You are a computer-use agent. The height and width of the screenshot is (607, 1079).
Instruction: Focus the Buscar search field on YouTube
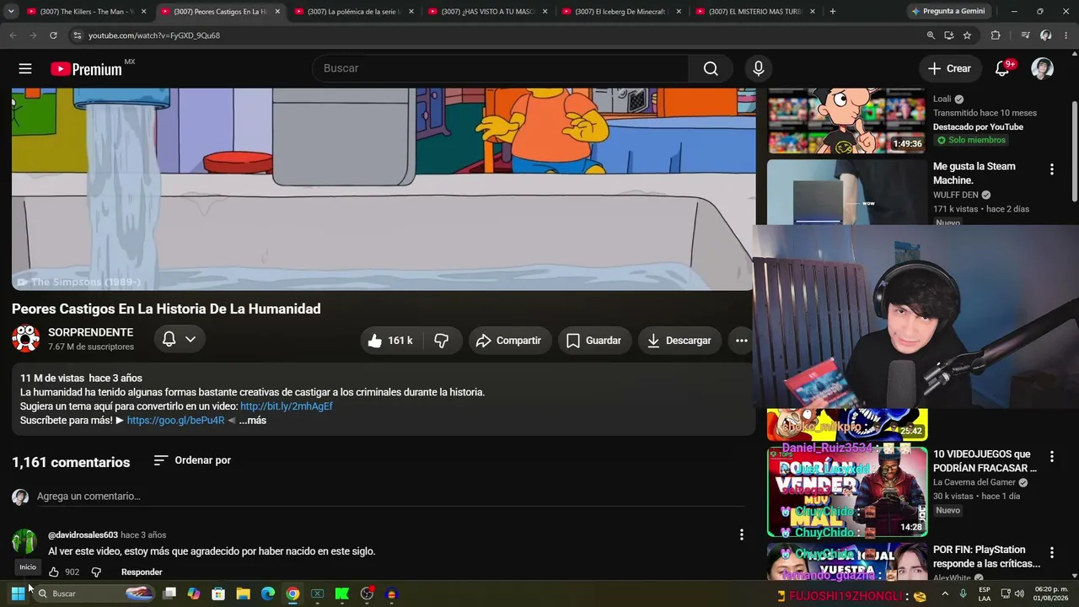coord(501,68)
